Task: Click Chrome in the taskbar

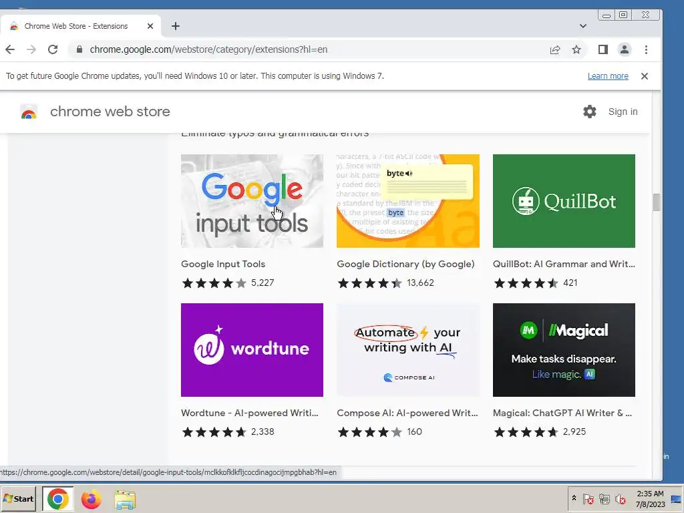Action: click(x=57, y=499)
